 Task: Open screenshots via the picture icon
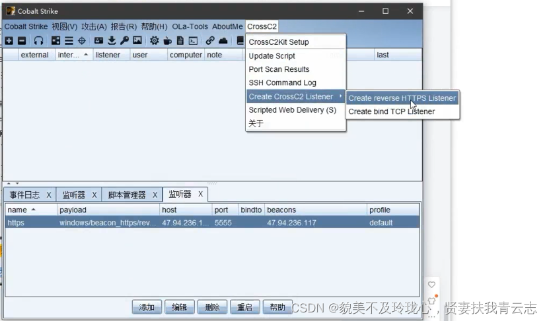pyautogui.click(x=137, y=41)
